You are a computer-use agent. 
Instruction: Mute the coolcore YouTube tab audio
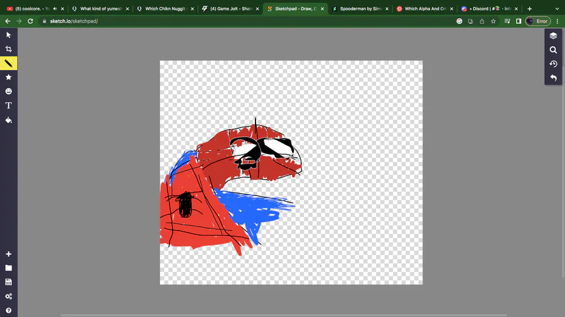[55, 9]
